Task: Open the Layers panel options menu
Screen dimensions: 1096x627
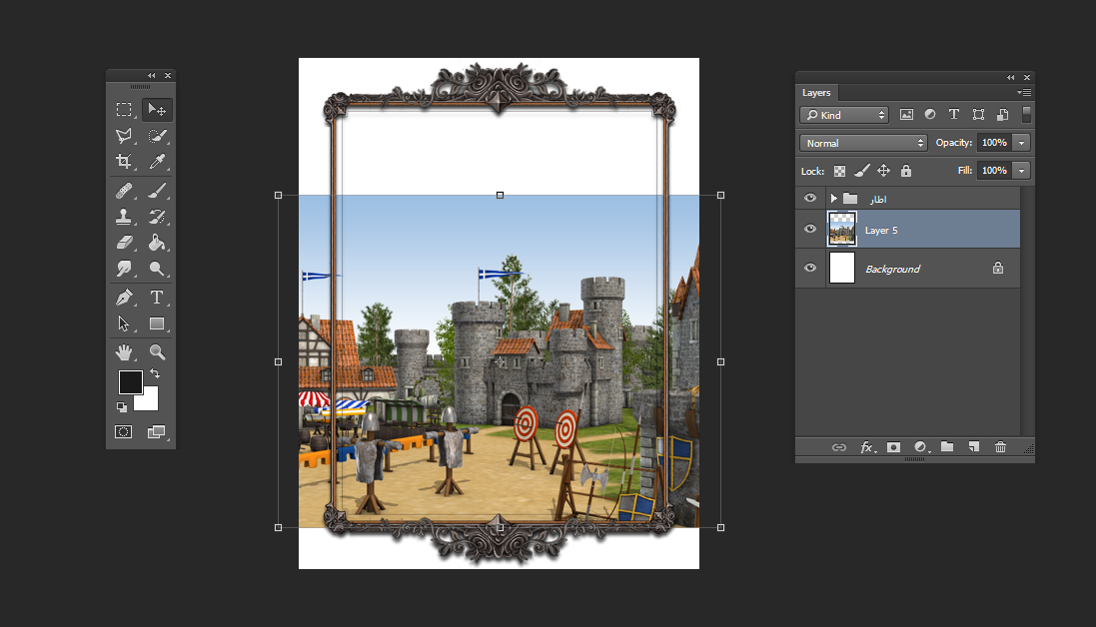Action: click(x=1024, y=92)
